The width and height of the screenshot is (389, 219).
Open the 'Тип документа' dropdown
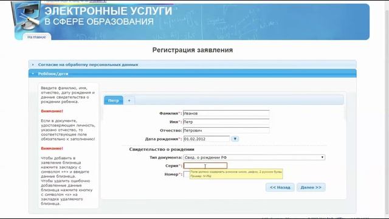254,158
